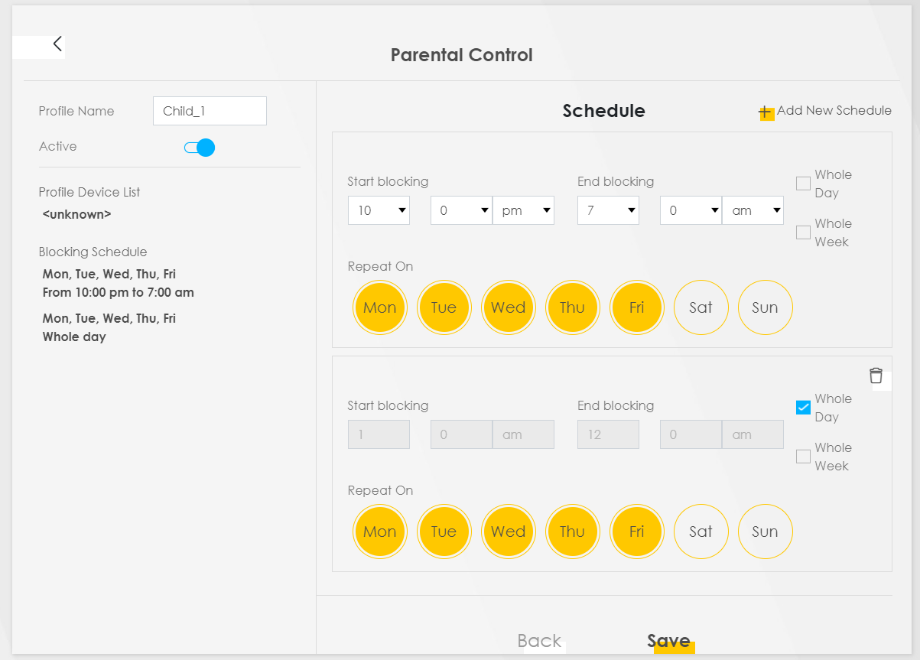Open the start blocking pm dropdown

point(523,210)
